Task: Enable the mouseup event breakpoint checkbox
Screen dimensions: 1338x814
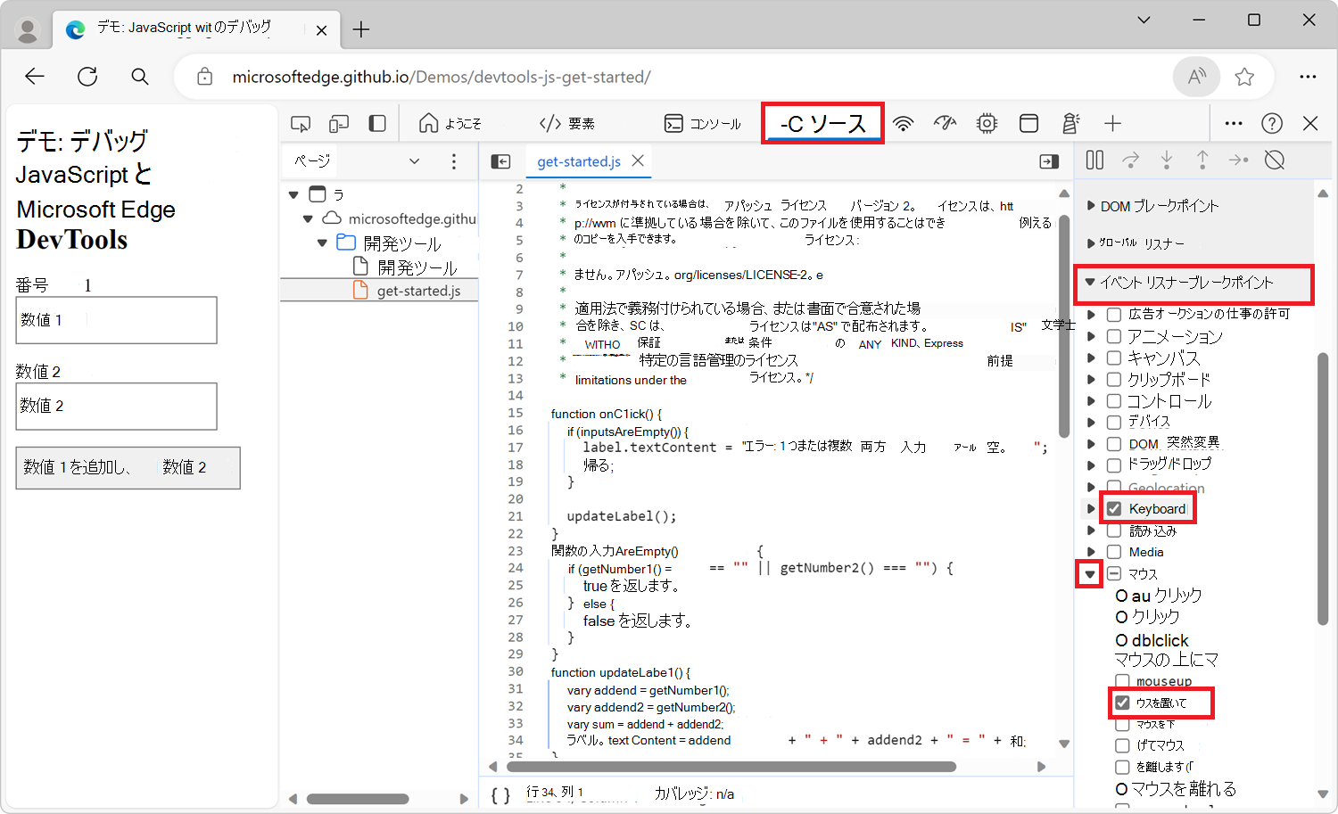Action: (1122, 680)
